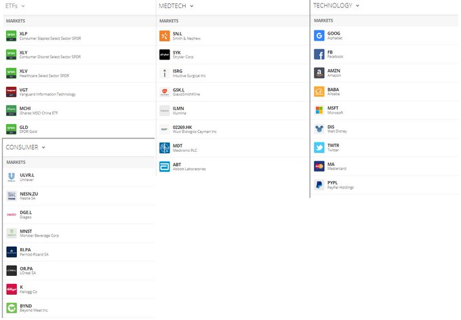
Task: Select the GSK.L ticker text
Action: click(178, 90)
